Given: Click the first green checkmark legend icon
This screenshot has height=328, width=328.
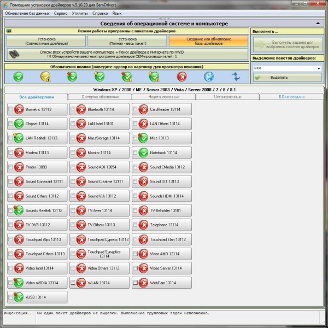Looking at the screenshot, I should [x=19, y=77].
